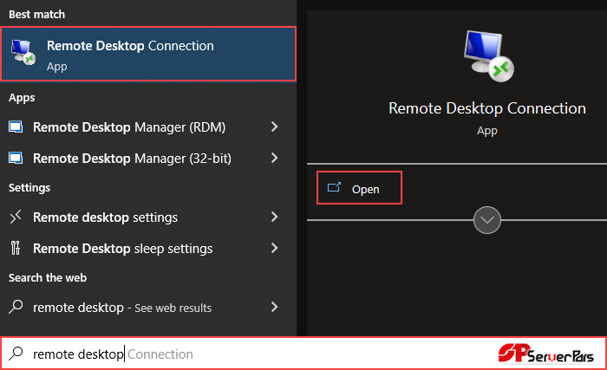The height and width of the screenshot is (370, 607).
Task: Expand more actions with the circular chevron
Action: (x=487, y=220)
